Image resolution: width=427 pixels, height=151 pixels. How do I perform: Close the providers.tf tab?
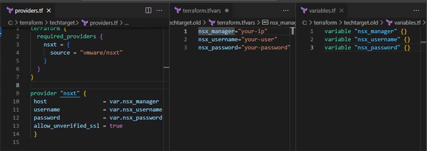pos(49,11)
